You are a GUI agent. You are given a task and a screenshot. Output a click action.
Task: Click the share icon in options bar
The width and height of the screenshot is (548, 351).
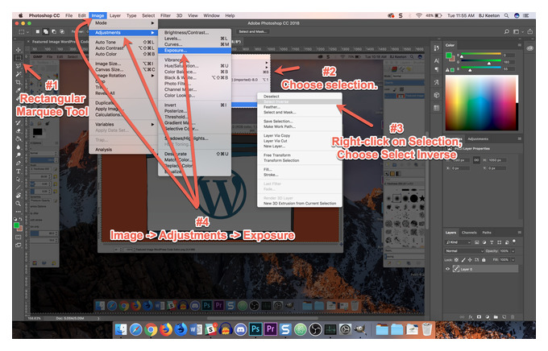click(x=529, y=31)
